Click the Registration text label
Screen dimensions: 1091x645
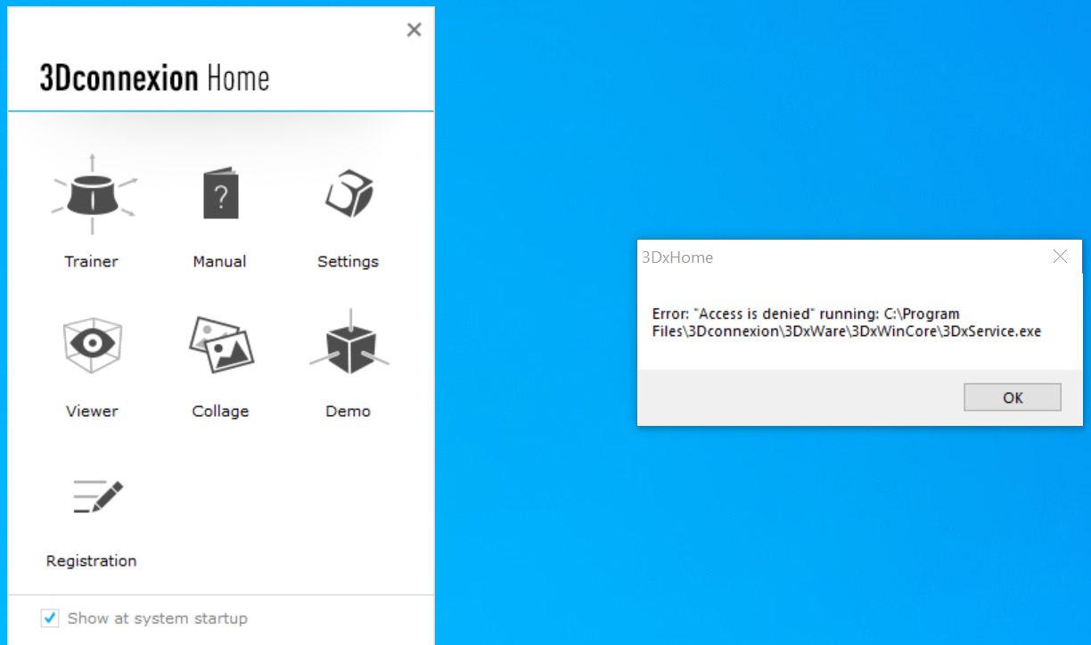click(91, 561)
